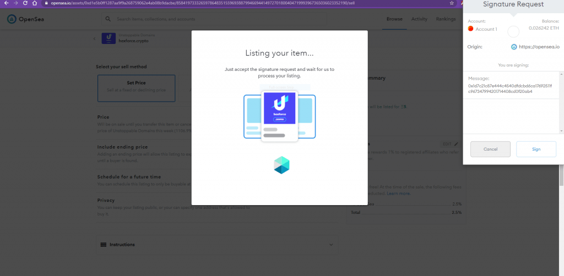Focus the OpenSea search field
The width and height of the screenshot is (564, 276).
click(x=214, y=19)
